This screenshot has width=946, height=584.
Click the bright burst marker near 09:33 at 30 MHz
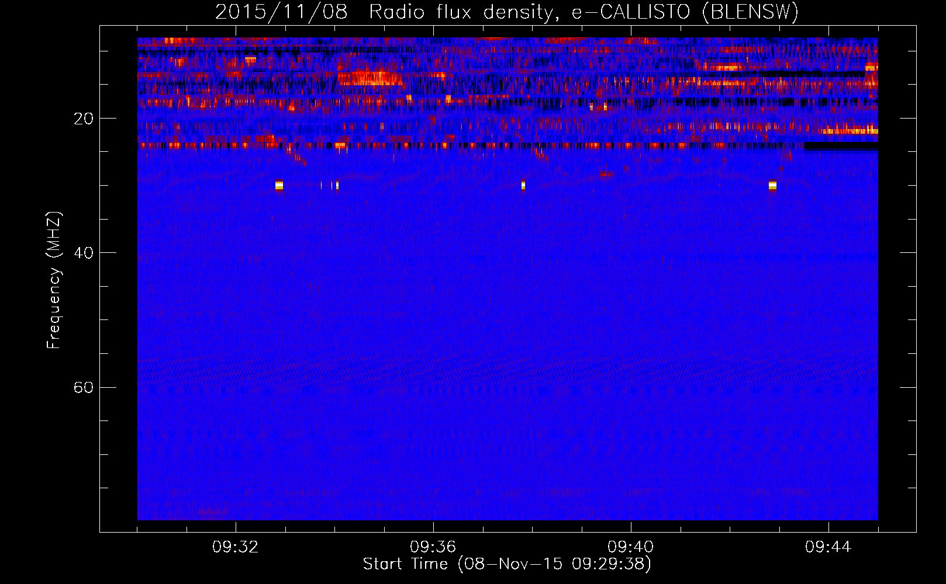point(279,185)
